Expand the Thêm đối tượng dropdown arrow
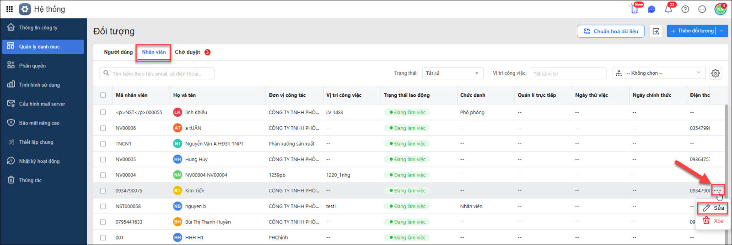The height and width of the screenshot is (245, 732). pyautogui.click(x=722, y=31)
